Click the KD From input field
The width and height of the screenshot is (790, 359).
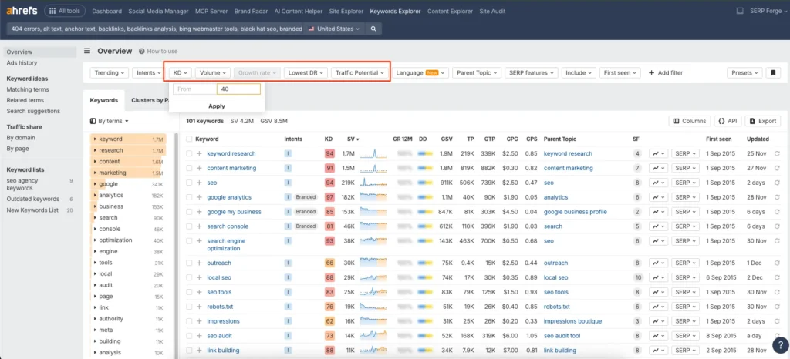point(194,89)
